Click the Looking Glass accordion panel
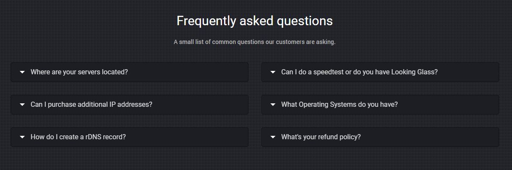The width and height of the screenshot is (512, 170). [380, 72]
